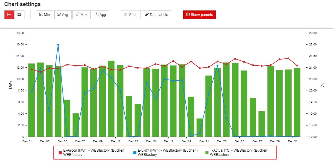333x164 pixels.
Task: Click the shortest green bar near Dec 21
Action: tap(200, 128)
